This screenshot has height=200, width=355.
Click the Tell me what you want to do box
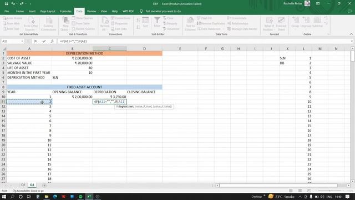pos(163,11)
